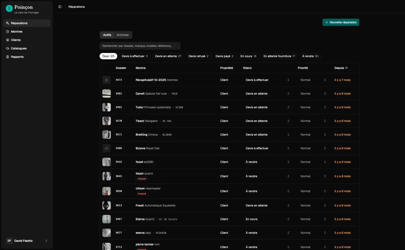Sort by the Depuis column header
This screenshot has width=405, height=250.
341,68
